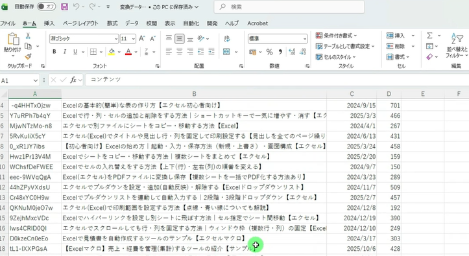Switch to the 挿入 tab
The image size is (469, 256).
pyautogui.click(x=49, y=23)
